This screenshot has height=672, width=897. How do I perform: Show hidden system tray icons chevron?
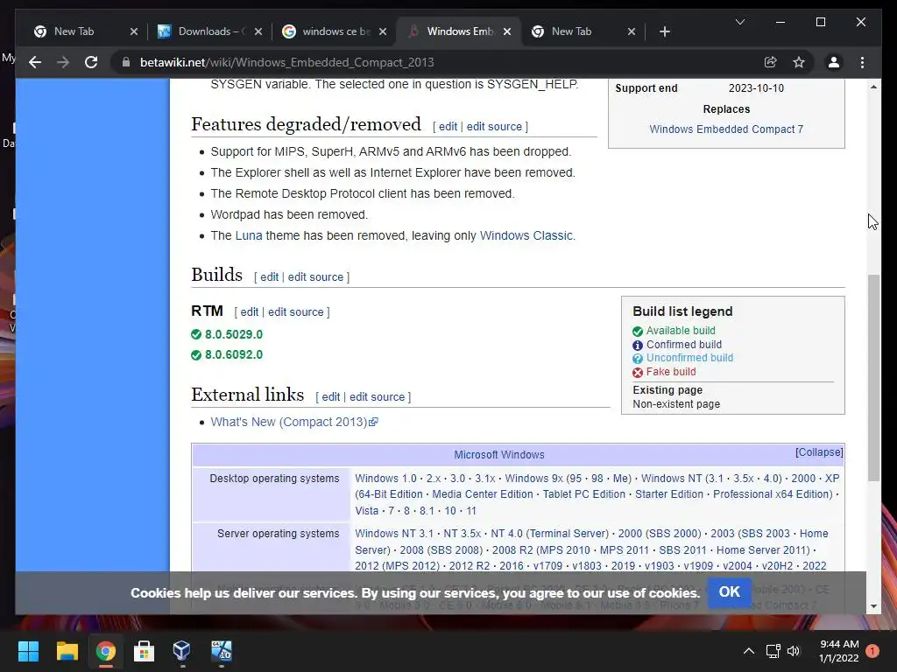[748, 651]
